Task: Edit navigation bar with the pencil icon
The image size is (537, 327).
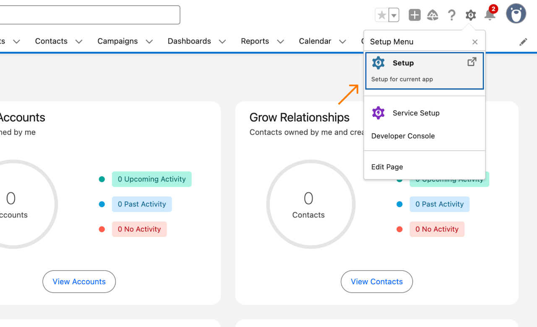Action: [x=523, y=42]
